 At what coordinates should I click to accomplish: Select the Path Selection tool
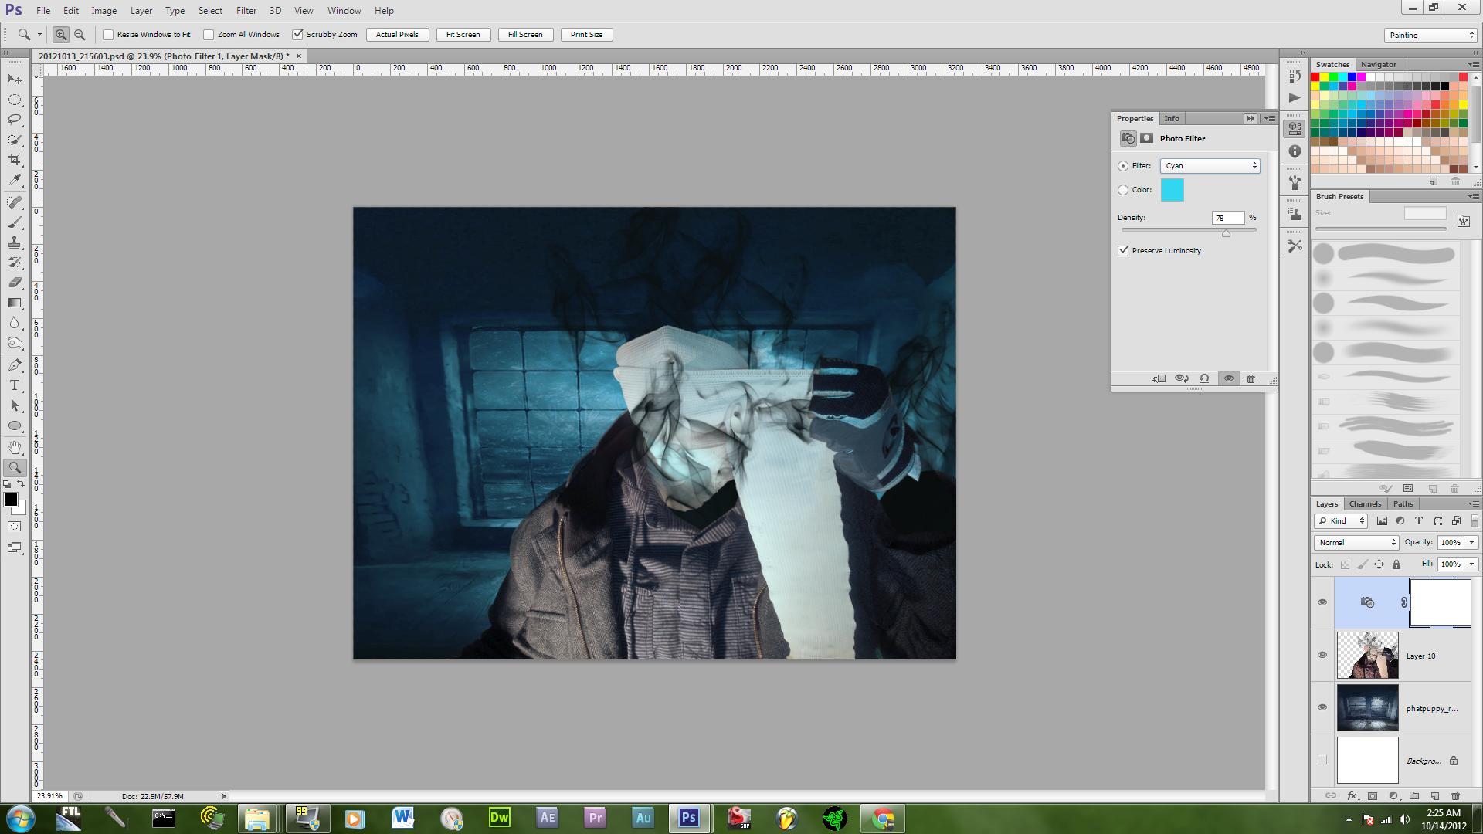(x=15, y=405)
